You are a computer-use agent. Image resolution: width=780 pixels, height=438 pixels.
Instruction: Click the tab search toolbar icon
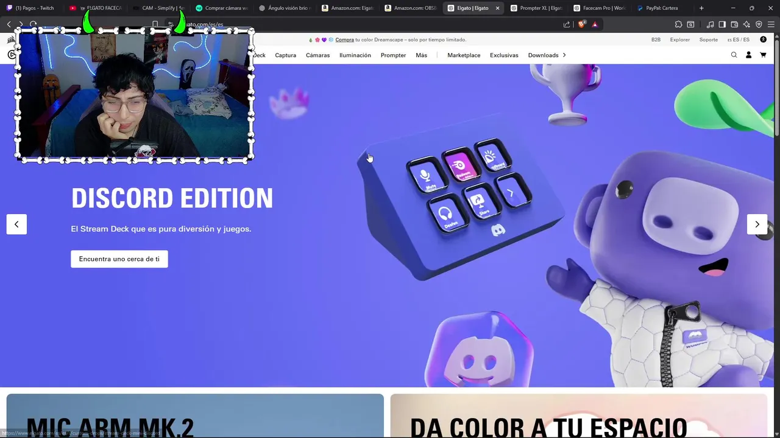point(690,24)
